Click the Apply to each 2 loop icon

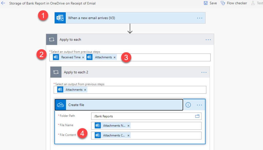(56, 72)
